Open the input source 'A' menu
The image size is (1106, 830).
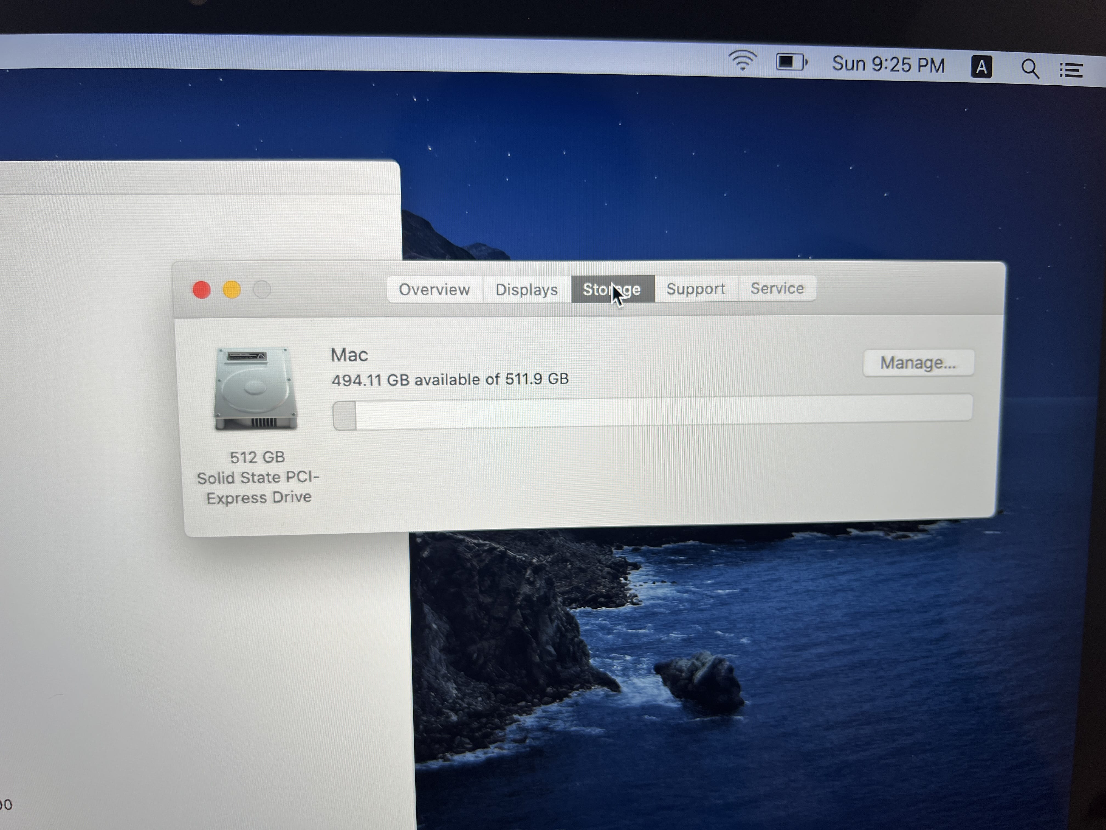pos(981,67)
